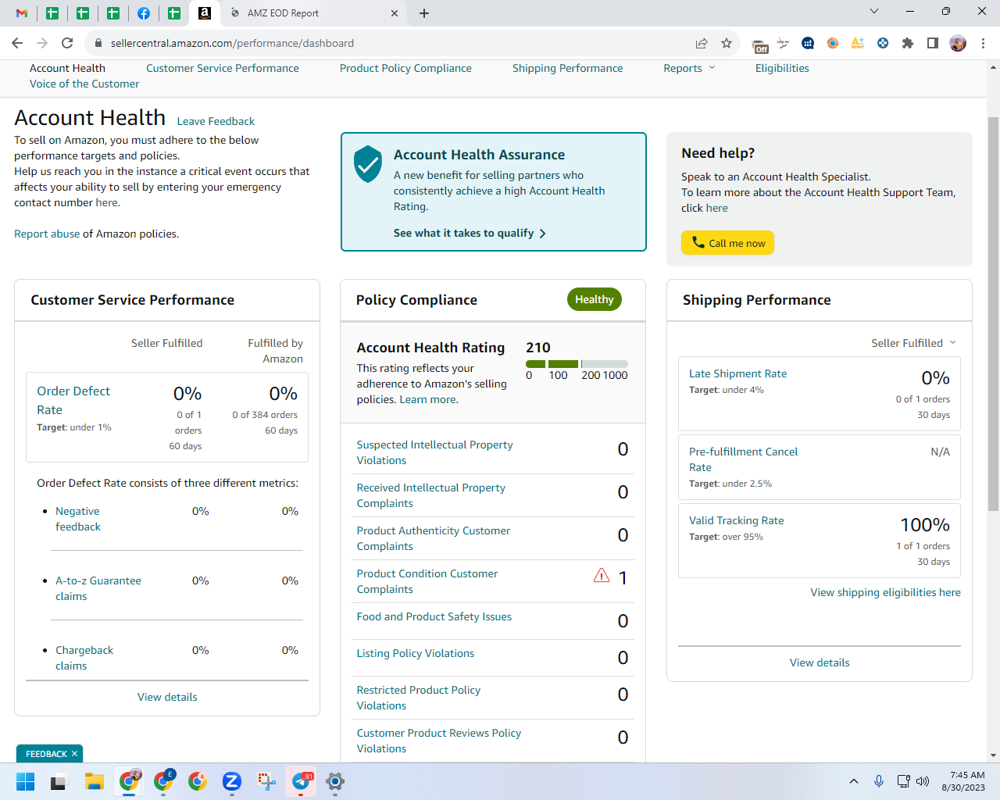The width and height of the screenshot is (1000, 800).
Task: Switch to the Amazon-icon browser tab
Action: click(x=205, y=13)
